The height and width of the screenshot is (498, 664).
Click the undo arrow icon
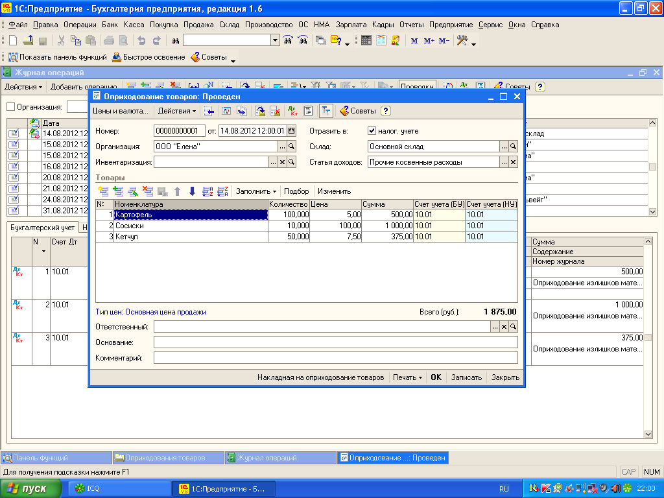click(x=141, y=41)
